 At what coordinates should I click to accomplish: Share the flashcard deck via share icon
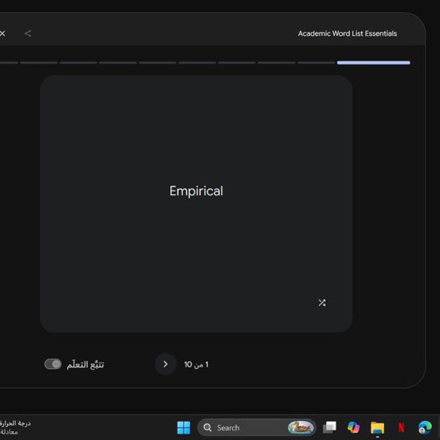pos(28,33)
